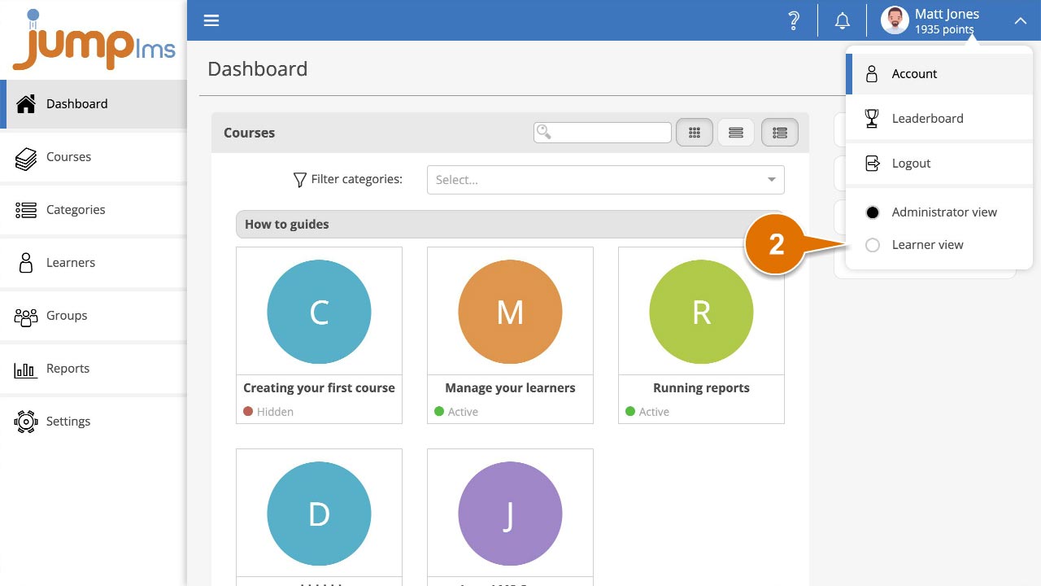
Task: Click the Learners person icon
Action: click(26, 263)
